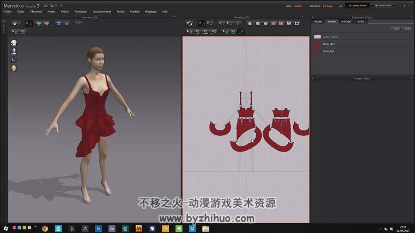Select the circle pattern creation tool
415x233 pixels.
[266, 23]
